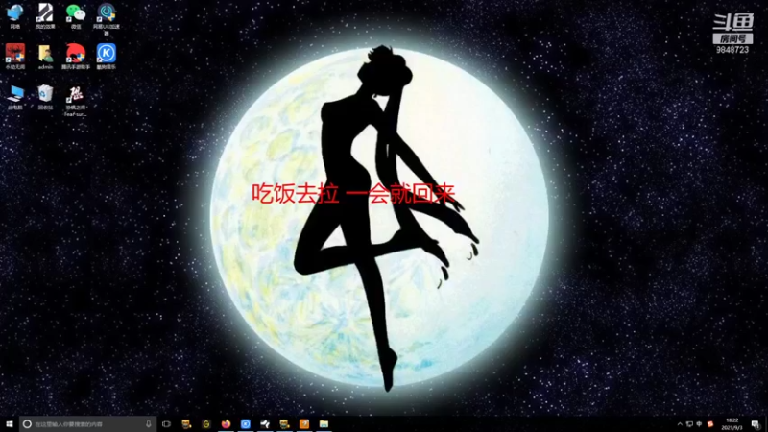768x432 pixels.
Task: Open the This PC (此电脑) icon
Action: click(15, 97)
